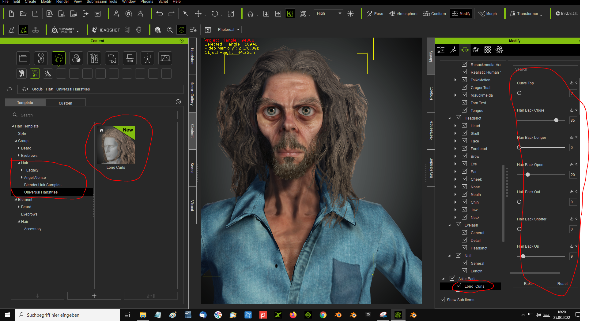This screenshot has height=321, width=589.
Task: Toggle the Eyelash group checkbox
Action: click(458, 225)
